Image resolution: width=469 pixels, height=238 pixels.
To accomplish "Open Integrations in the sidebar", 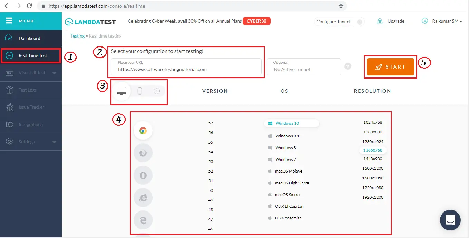I will (x=31, y=124).
